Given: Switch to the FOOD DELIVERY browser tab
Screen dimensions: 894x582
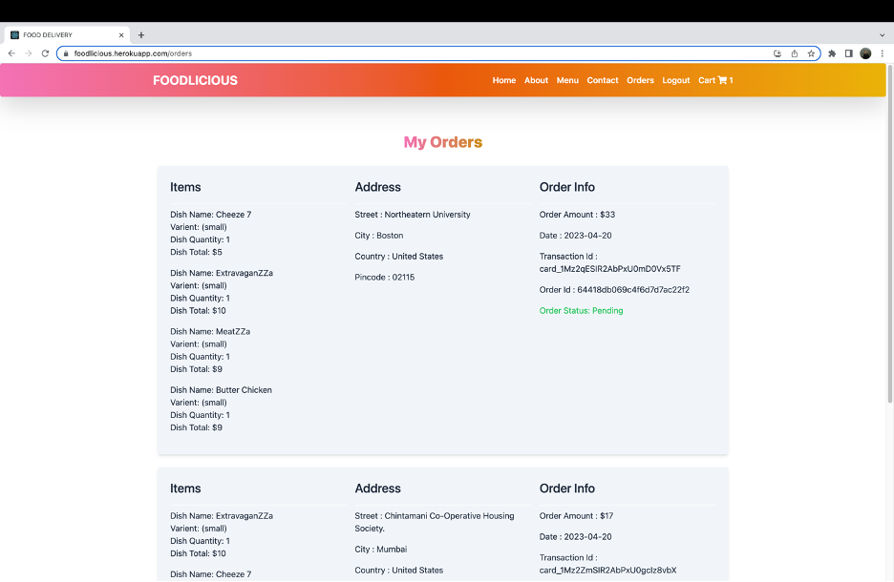Looking at the screenshot, I should pos(67,34).
